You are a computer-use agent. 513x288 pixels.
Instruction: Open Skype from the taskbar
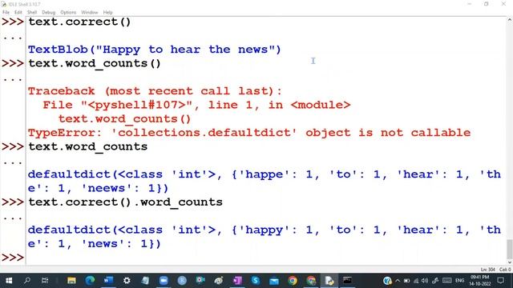256,281
